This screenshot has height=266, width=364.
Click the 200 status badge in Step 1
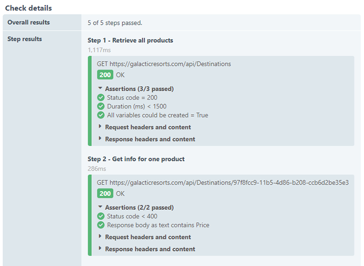(105, 75)
